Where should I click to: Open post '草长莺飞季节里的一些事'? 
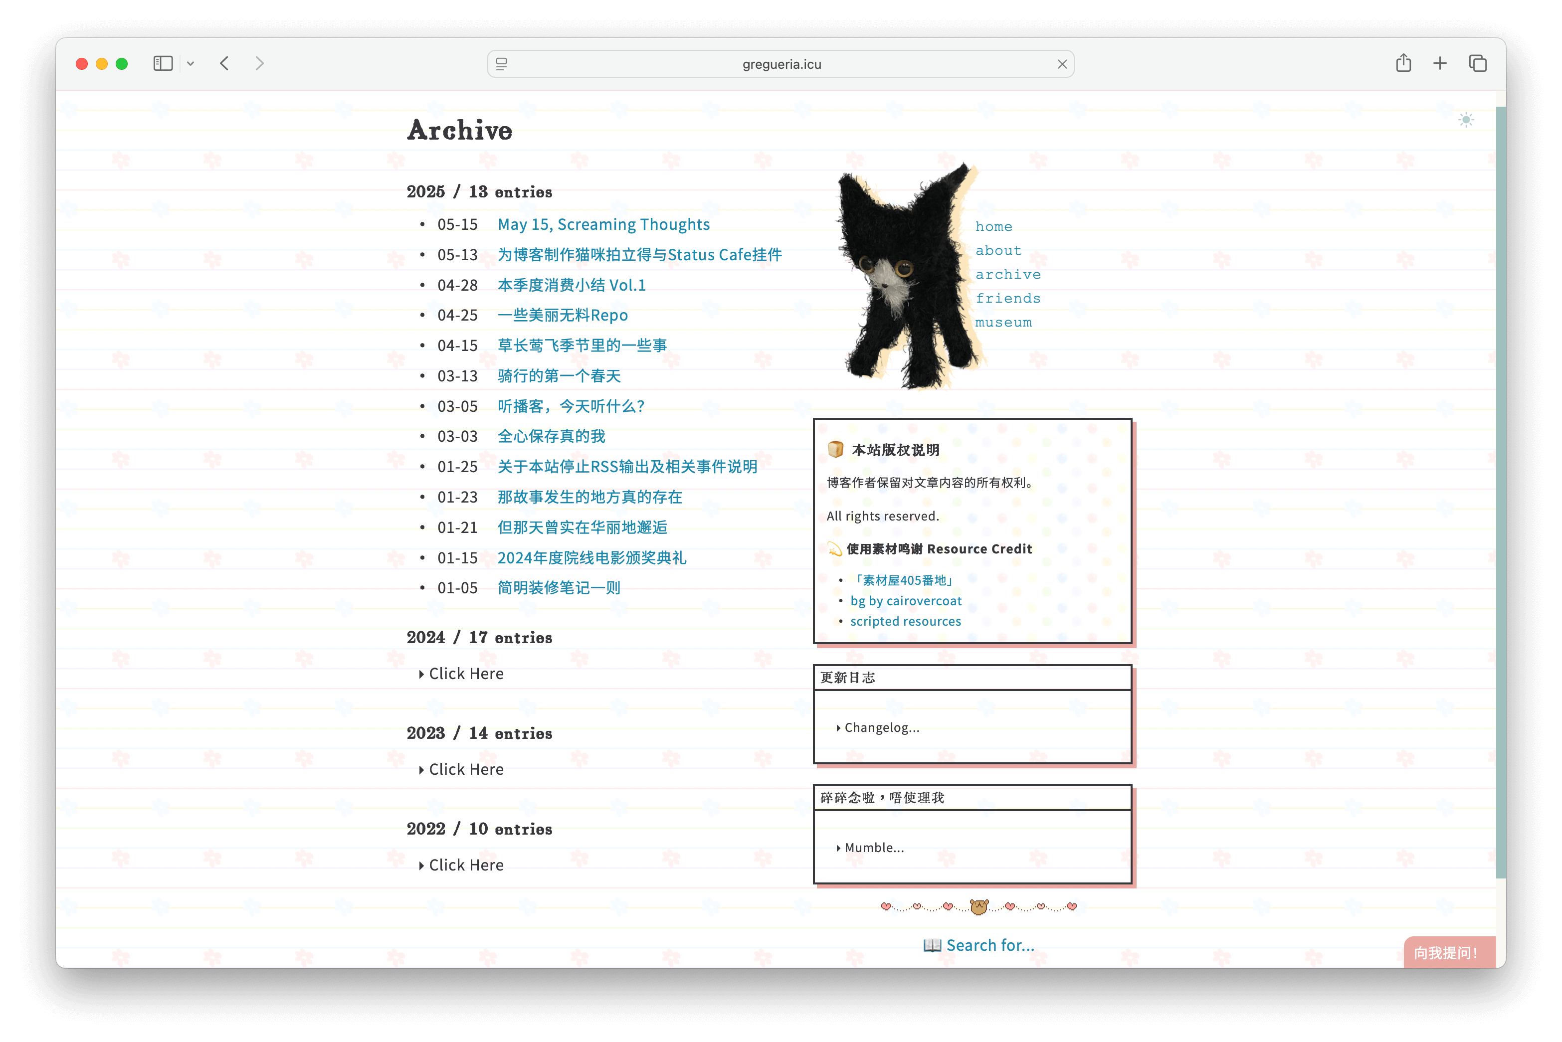pos(583,346)
